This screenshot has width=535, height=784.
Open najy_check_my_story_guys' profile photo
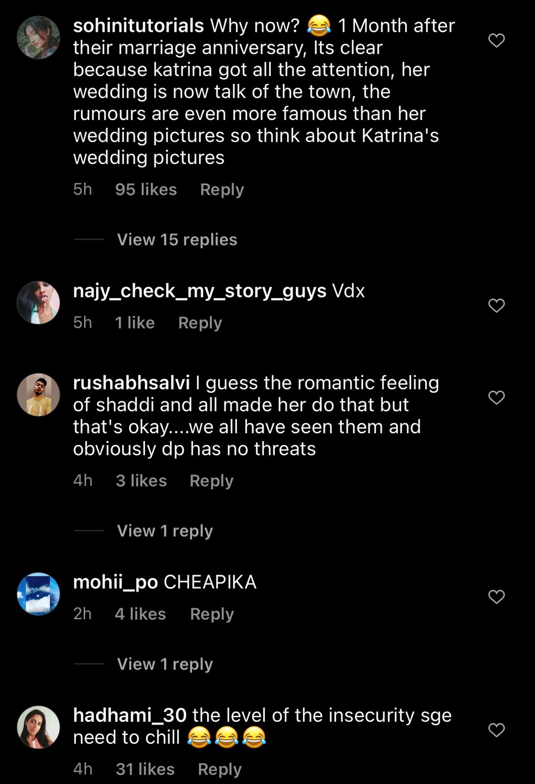tap(38, 302)
